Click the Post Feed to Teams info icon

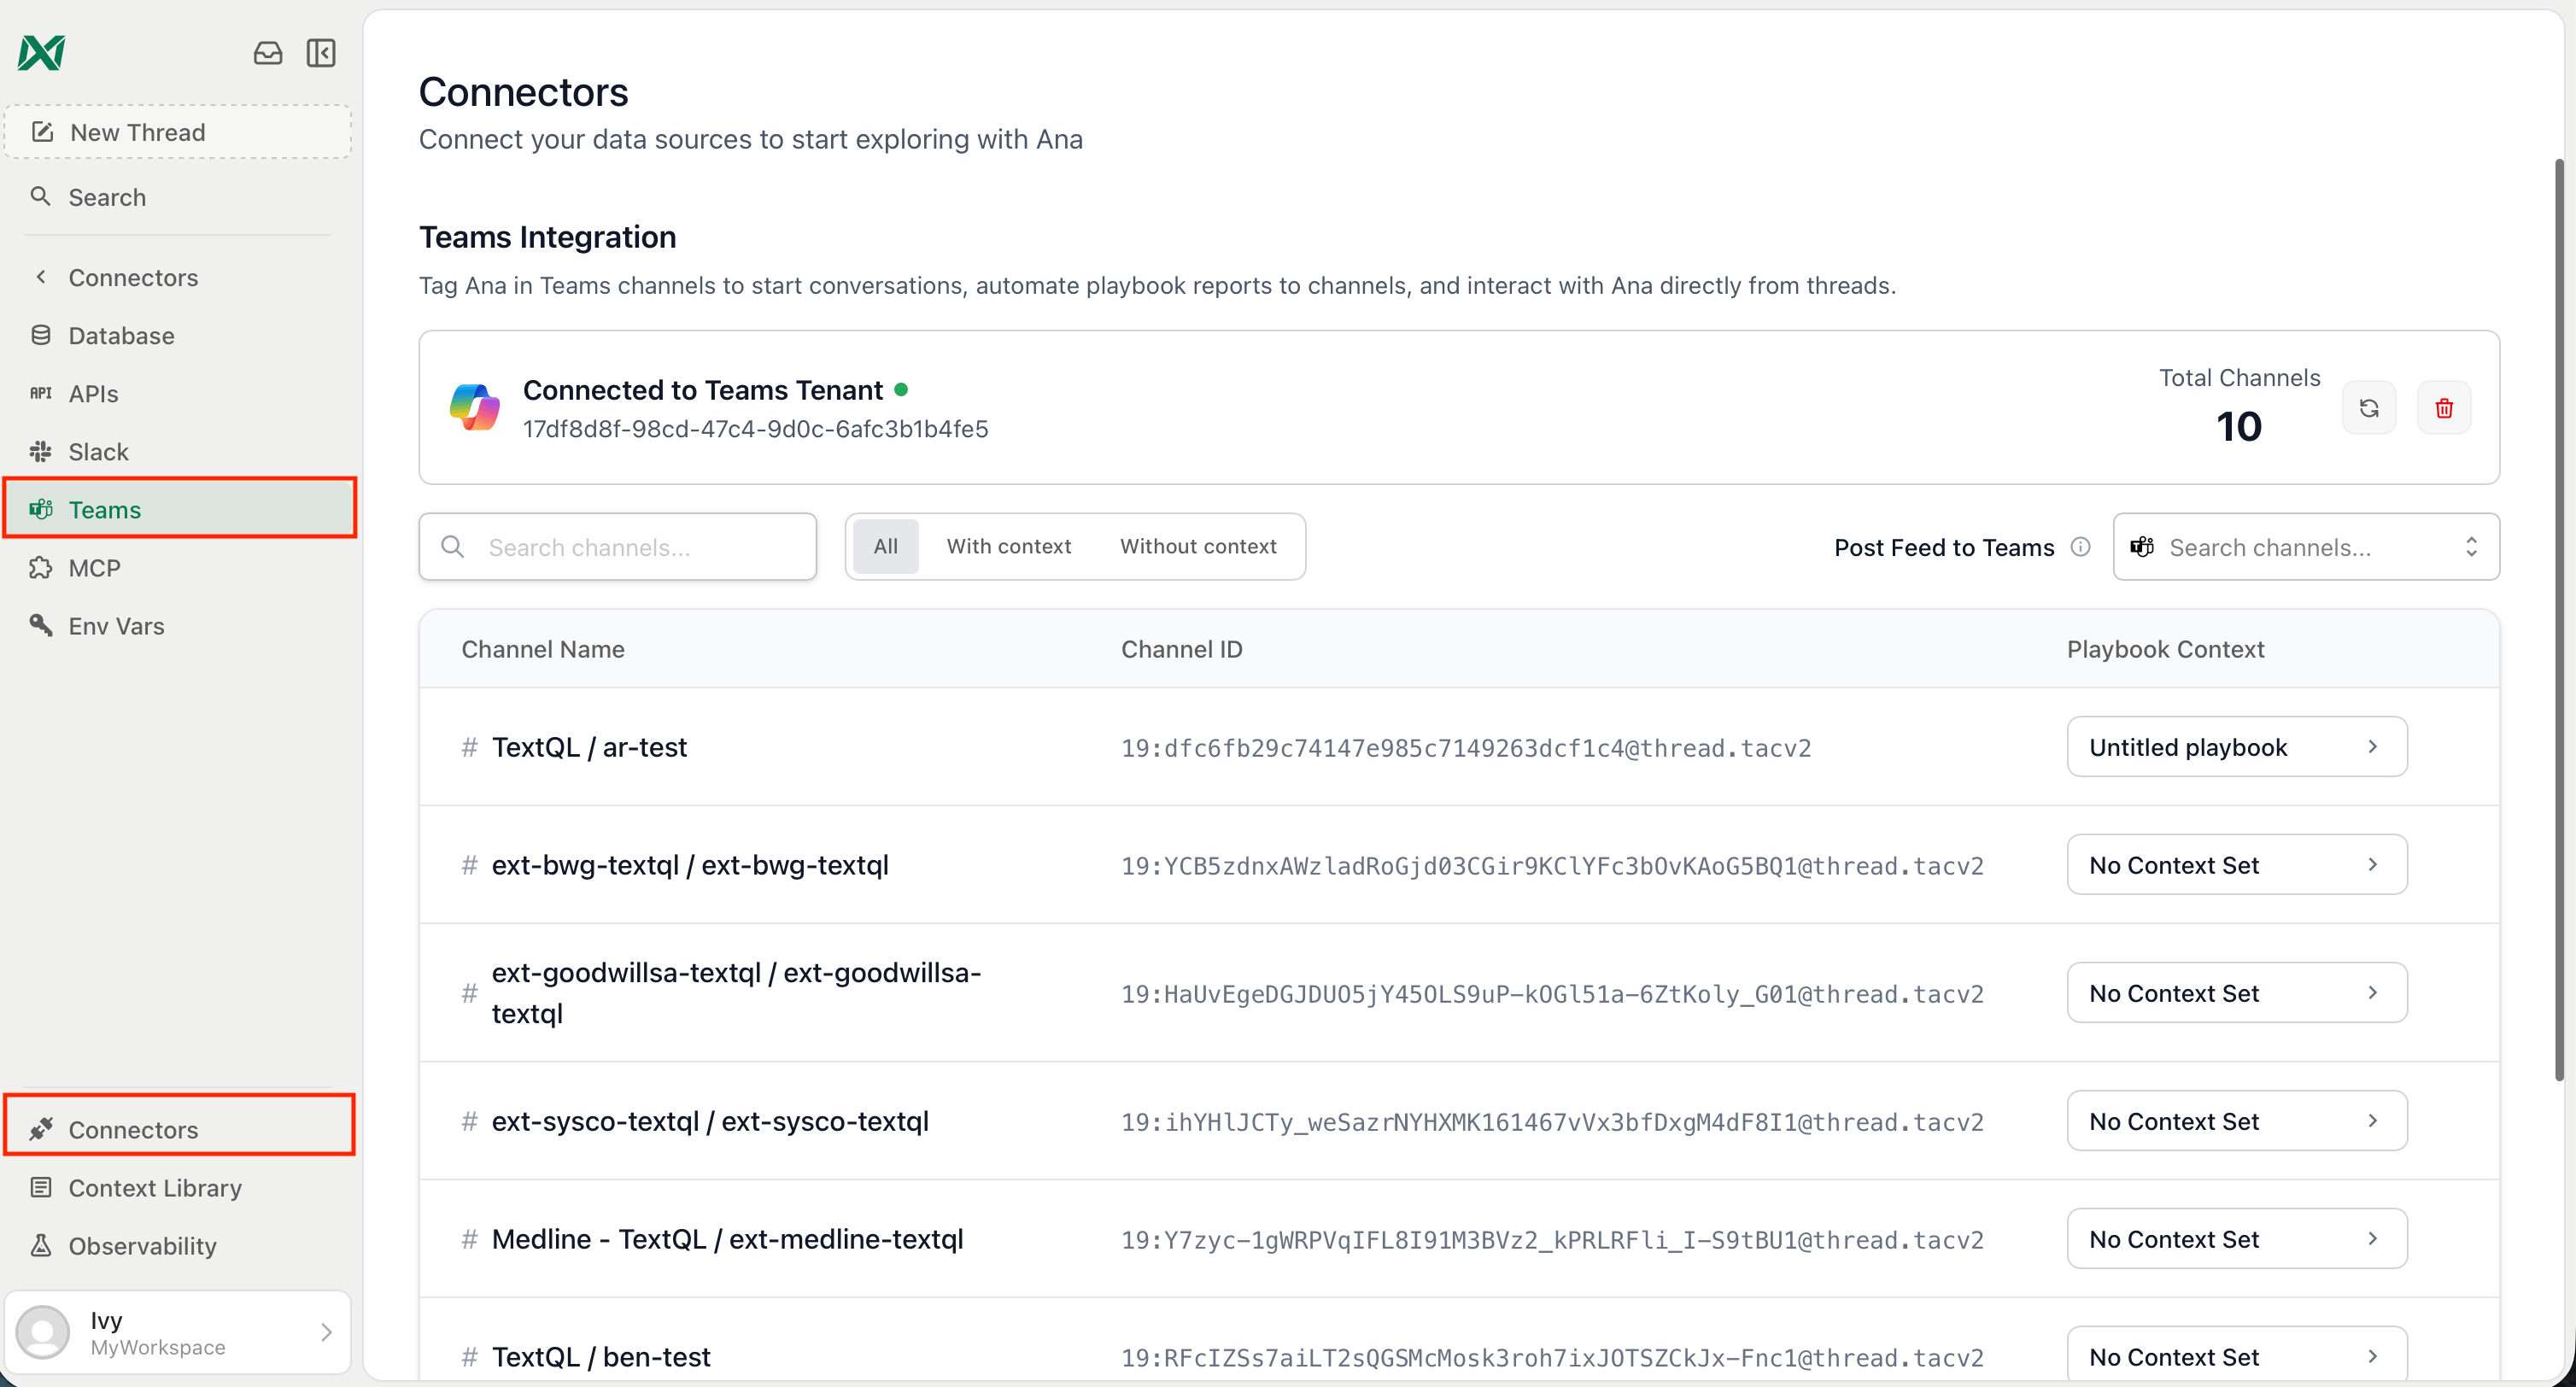point(2080,546)
